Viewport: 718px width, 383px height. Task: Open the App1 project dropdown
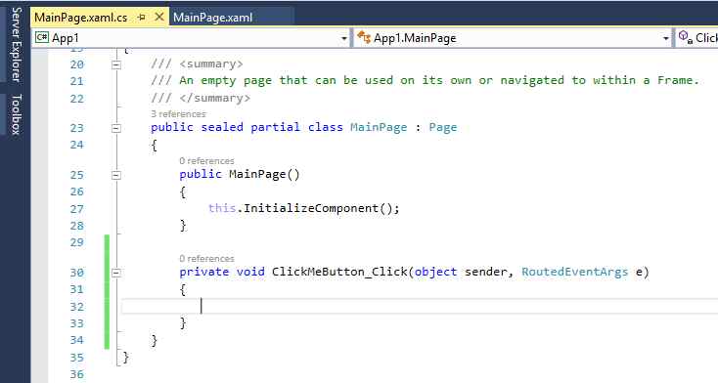click(344, 38)
